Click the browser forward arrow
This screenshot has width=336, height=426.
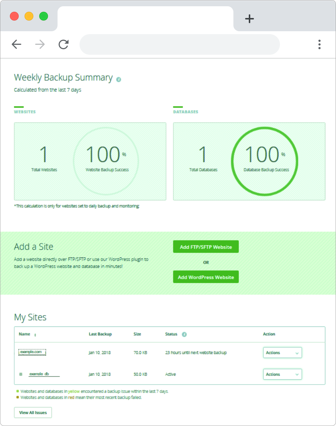[40, 44]
